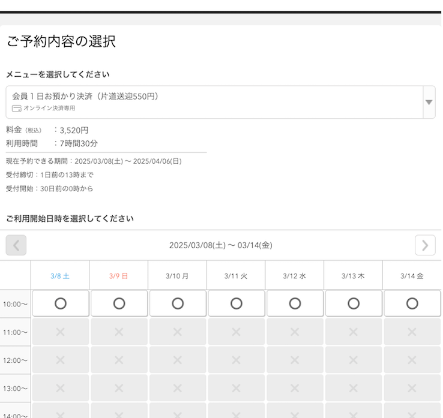Click the unavailable 12:00 slot on 3/9
Screen dimensions: 443x418
click(x=119, y=360)
